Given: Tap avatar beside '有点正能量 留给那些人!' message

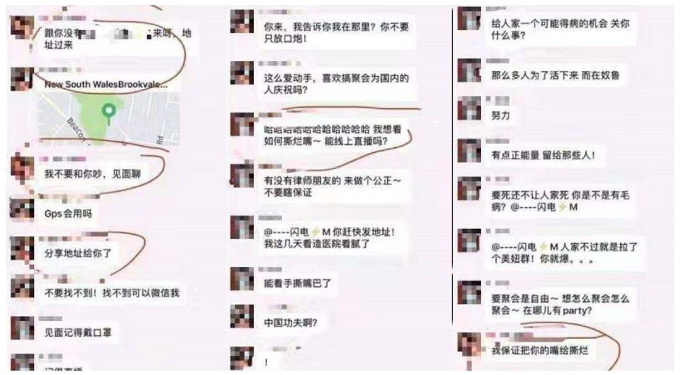Looking at the screenshot, I should (x=469, y=150).
